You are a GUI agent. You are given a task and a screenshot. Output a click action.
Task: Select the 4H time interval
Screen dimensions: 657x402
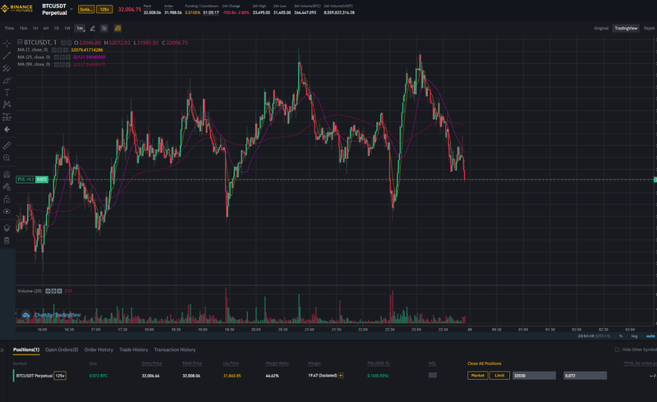(x=46, y=29)
